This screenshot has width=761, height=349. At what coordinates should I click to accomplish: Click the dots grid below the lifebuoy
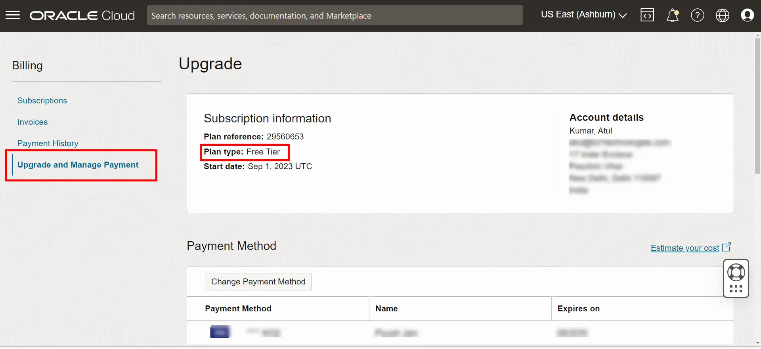736,289
